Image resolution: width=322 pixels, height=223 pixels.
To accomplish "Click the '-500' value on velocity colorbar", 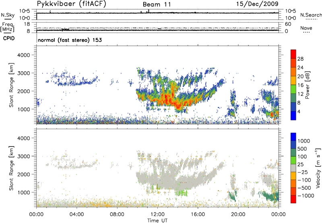I will tap(304, 188).
